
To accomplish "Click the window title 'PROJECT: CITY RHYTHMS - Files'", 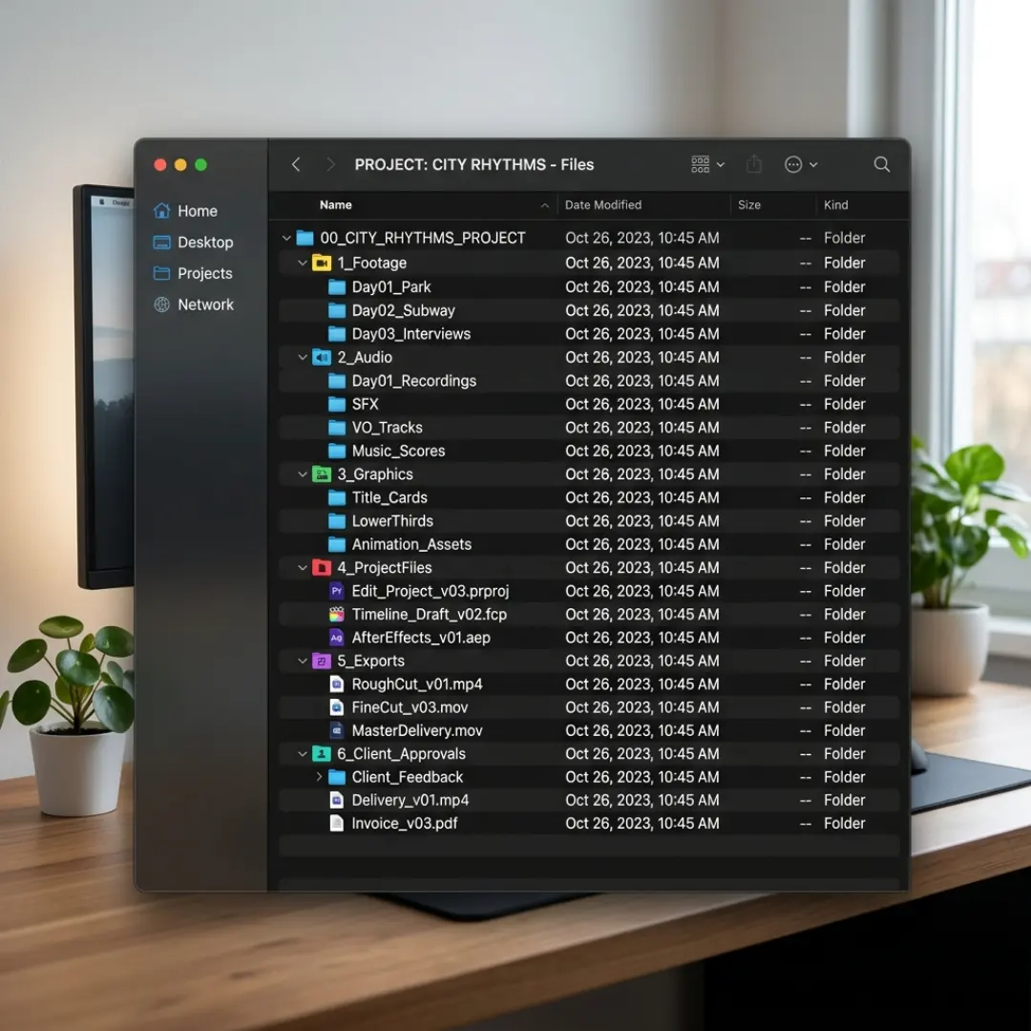I will coord(474,164).
